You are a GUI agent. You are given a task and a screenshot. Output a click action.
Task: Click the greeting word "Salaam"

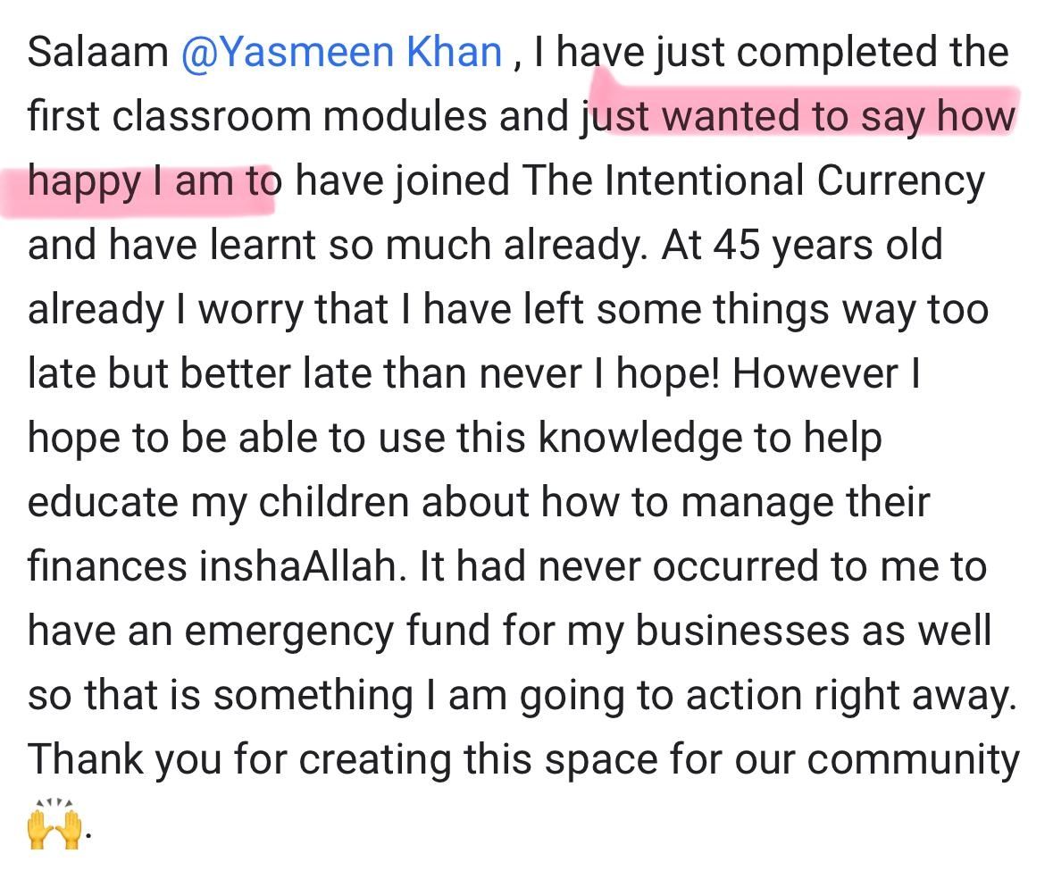98,53
